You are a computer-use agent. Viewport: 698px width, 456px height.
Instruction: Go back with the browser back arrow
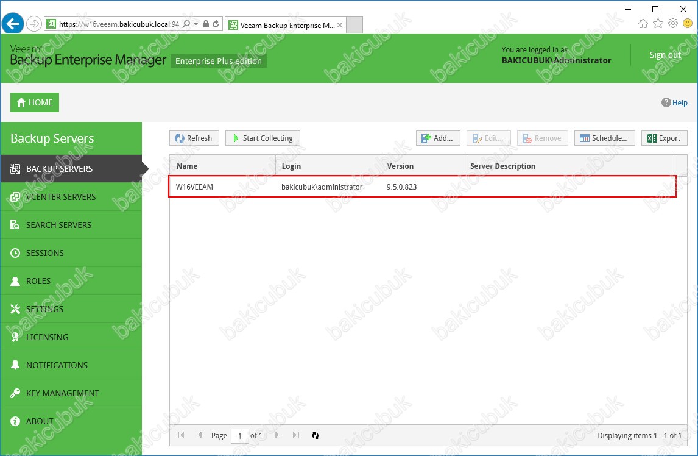(12, 24)
